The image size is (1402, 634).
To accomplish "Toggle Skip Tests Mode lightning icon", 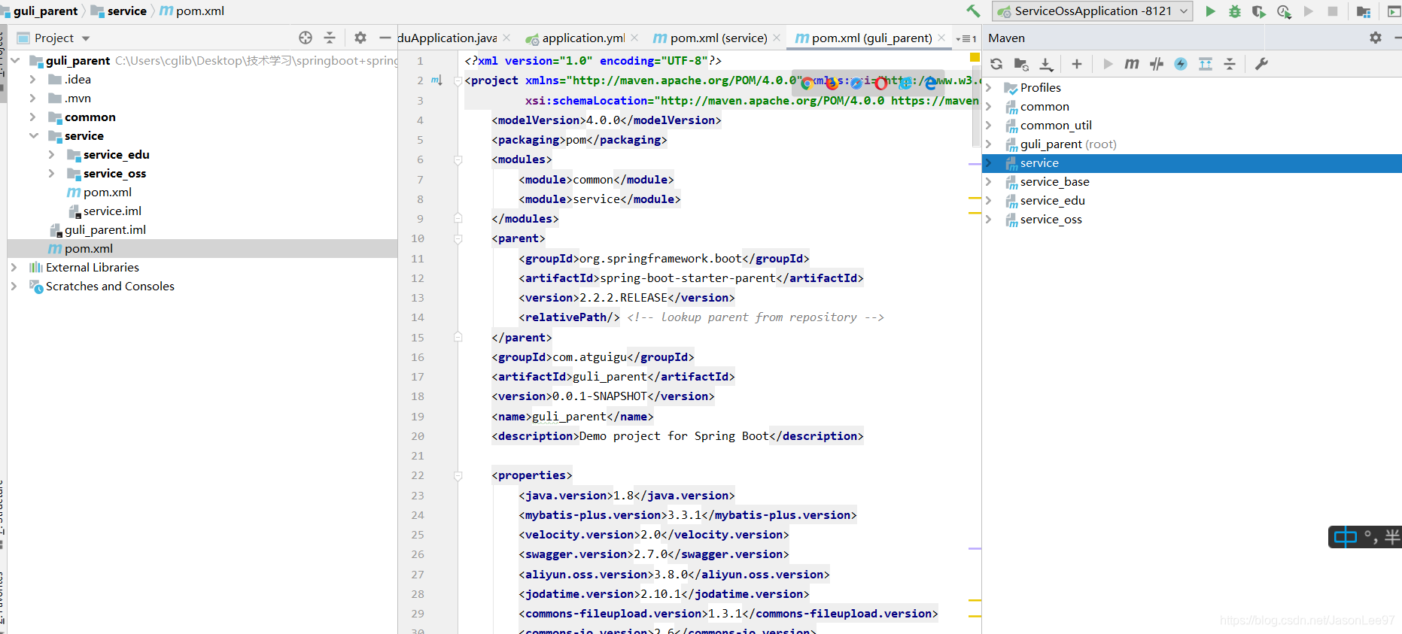I will (1181, 64).
